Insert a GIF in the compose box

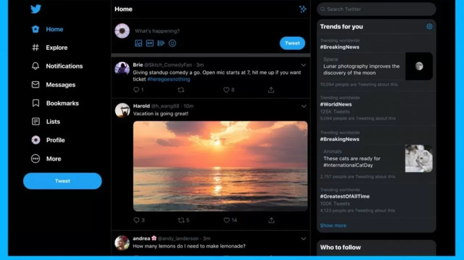(150, 43)
